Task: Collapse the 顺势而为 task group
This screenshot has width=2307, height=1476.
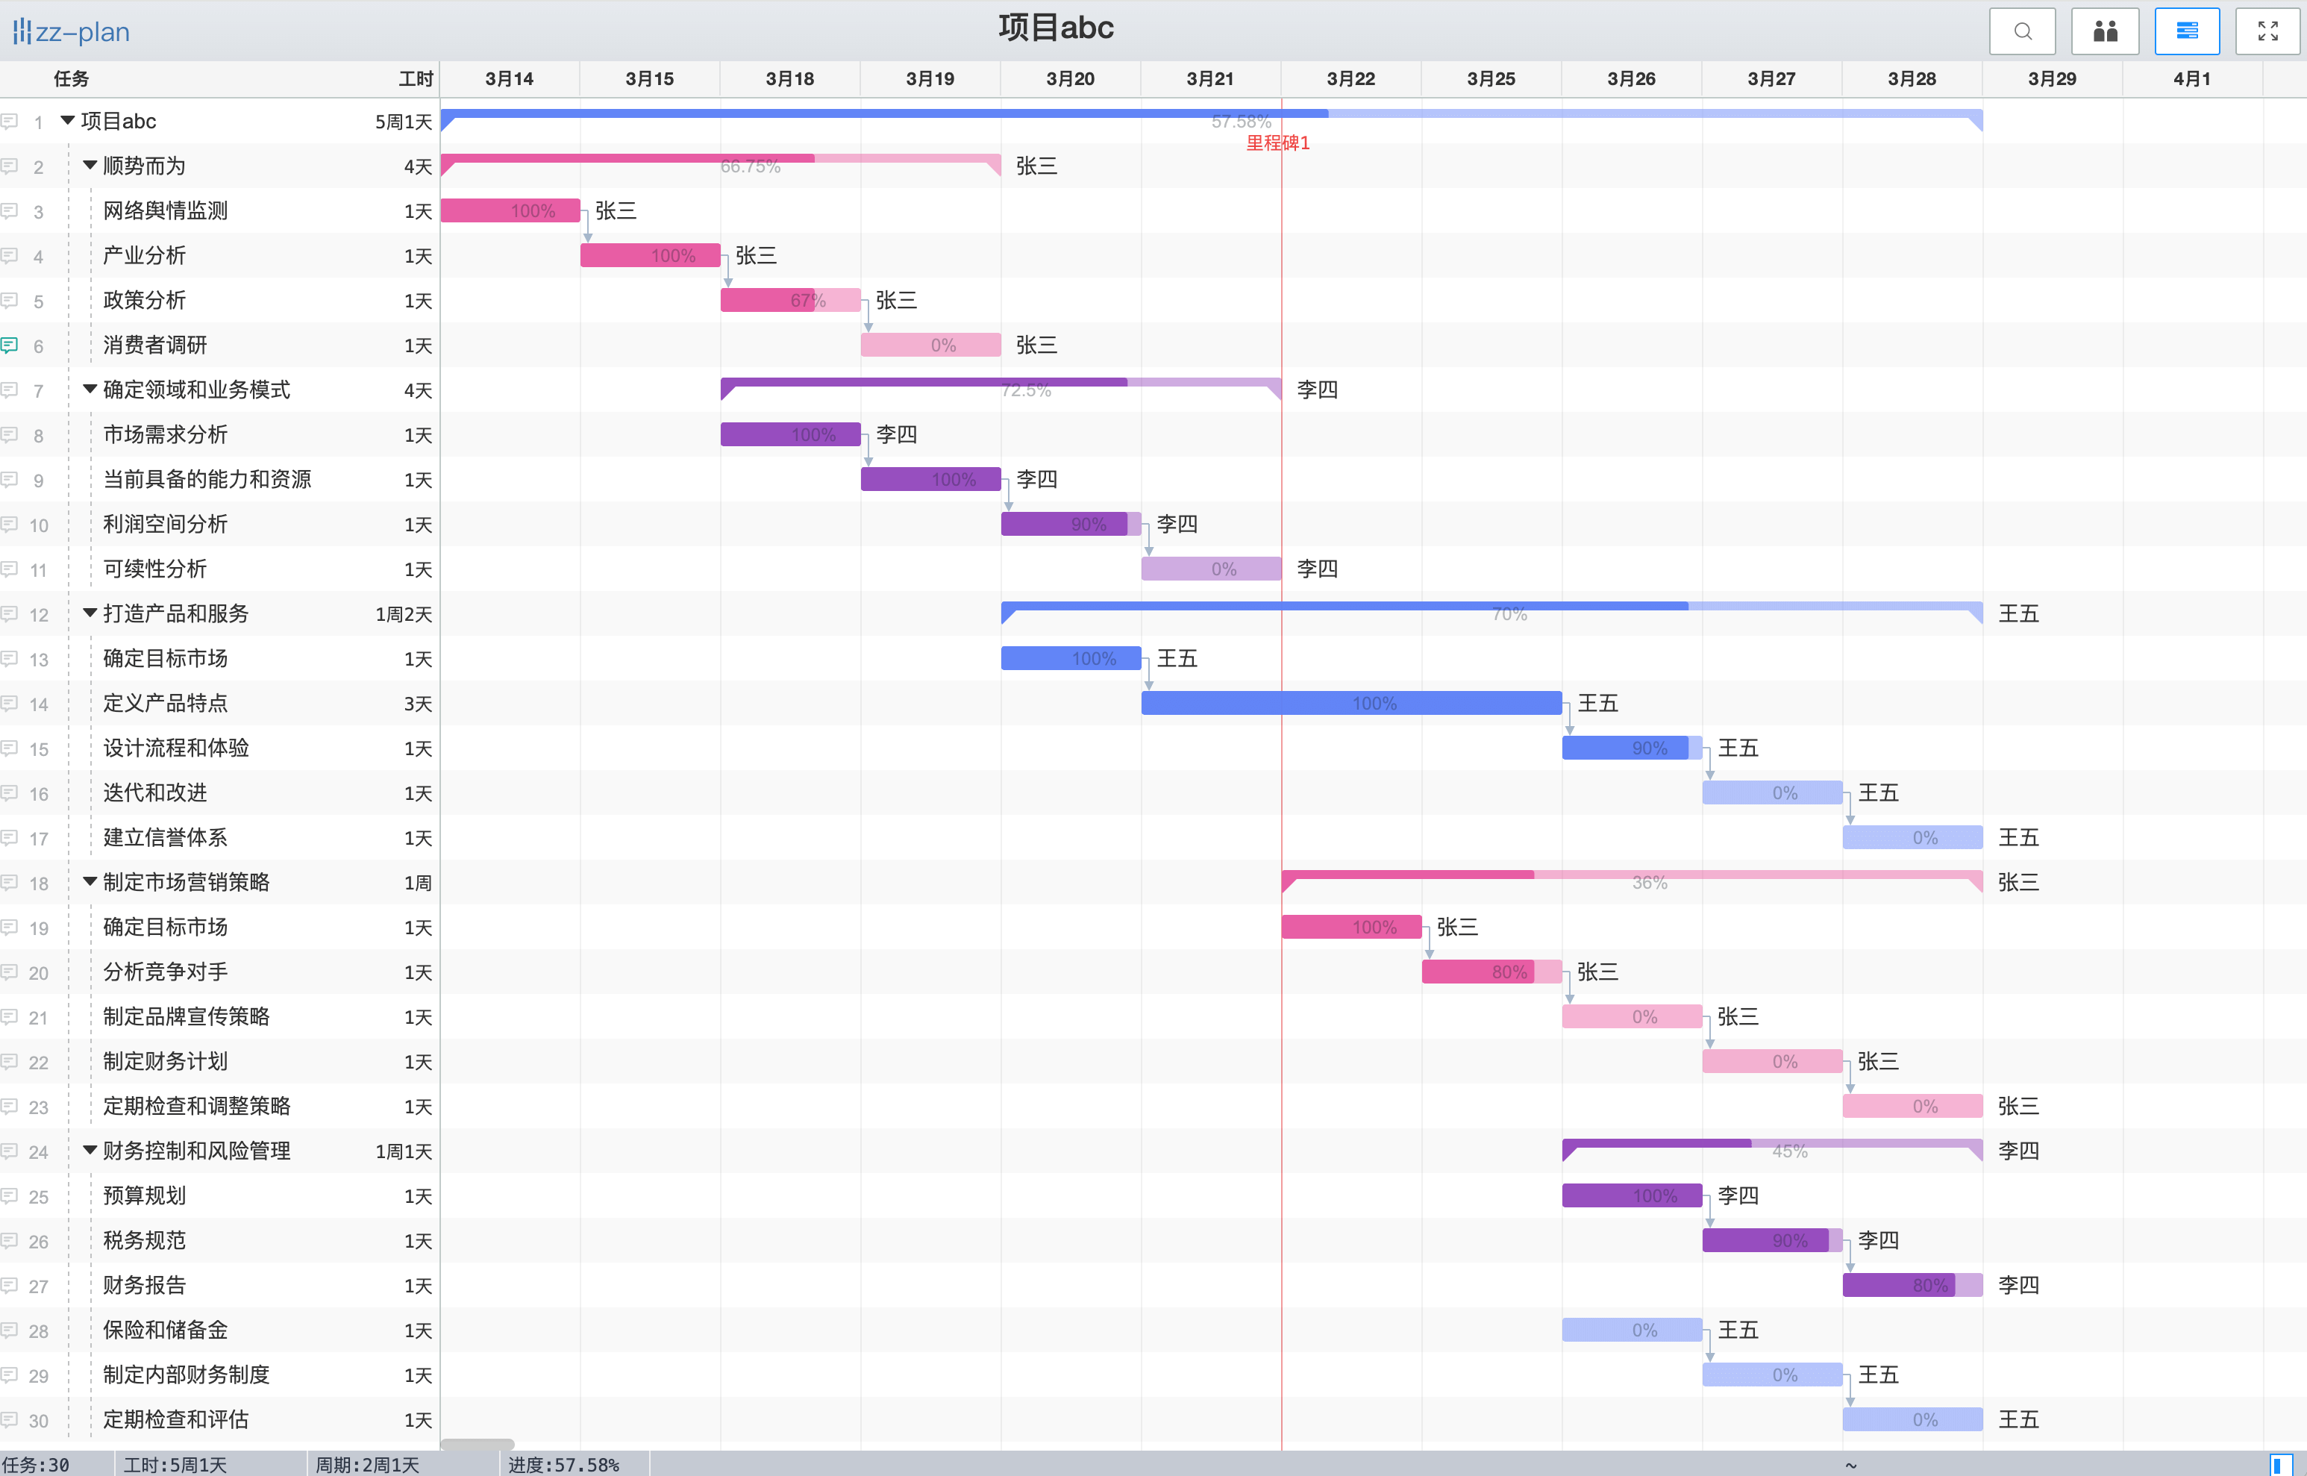Action: pos(90,166)
